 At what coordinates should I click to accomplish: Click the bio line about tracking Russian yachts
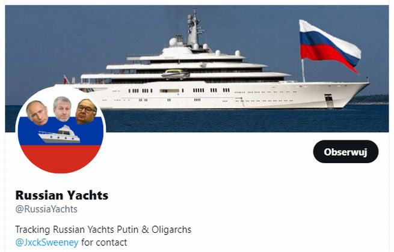(103, 229)
